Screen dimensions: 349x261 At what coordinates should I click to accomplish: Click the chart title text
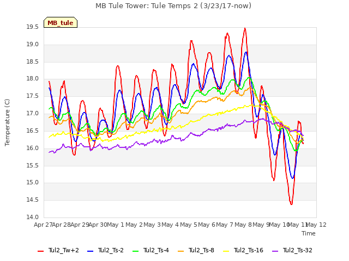(173, 6)
